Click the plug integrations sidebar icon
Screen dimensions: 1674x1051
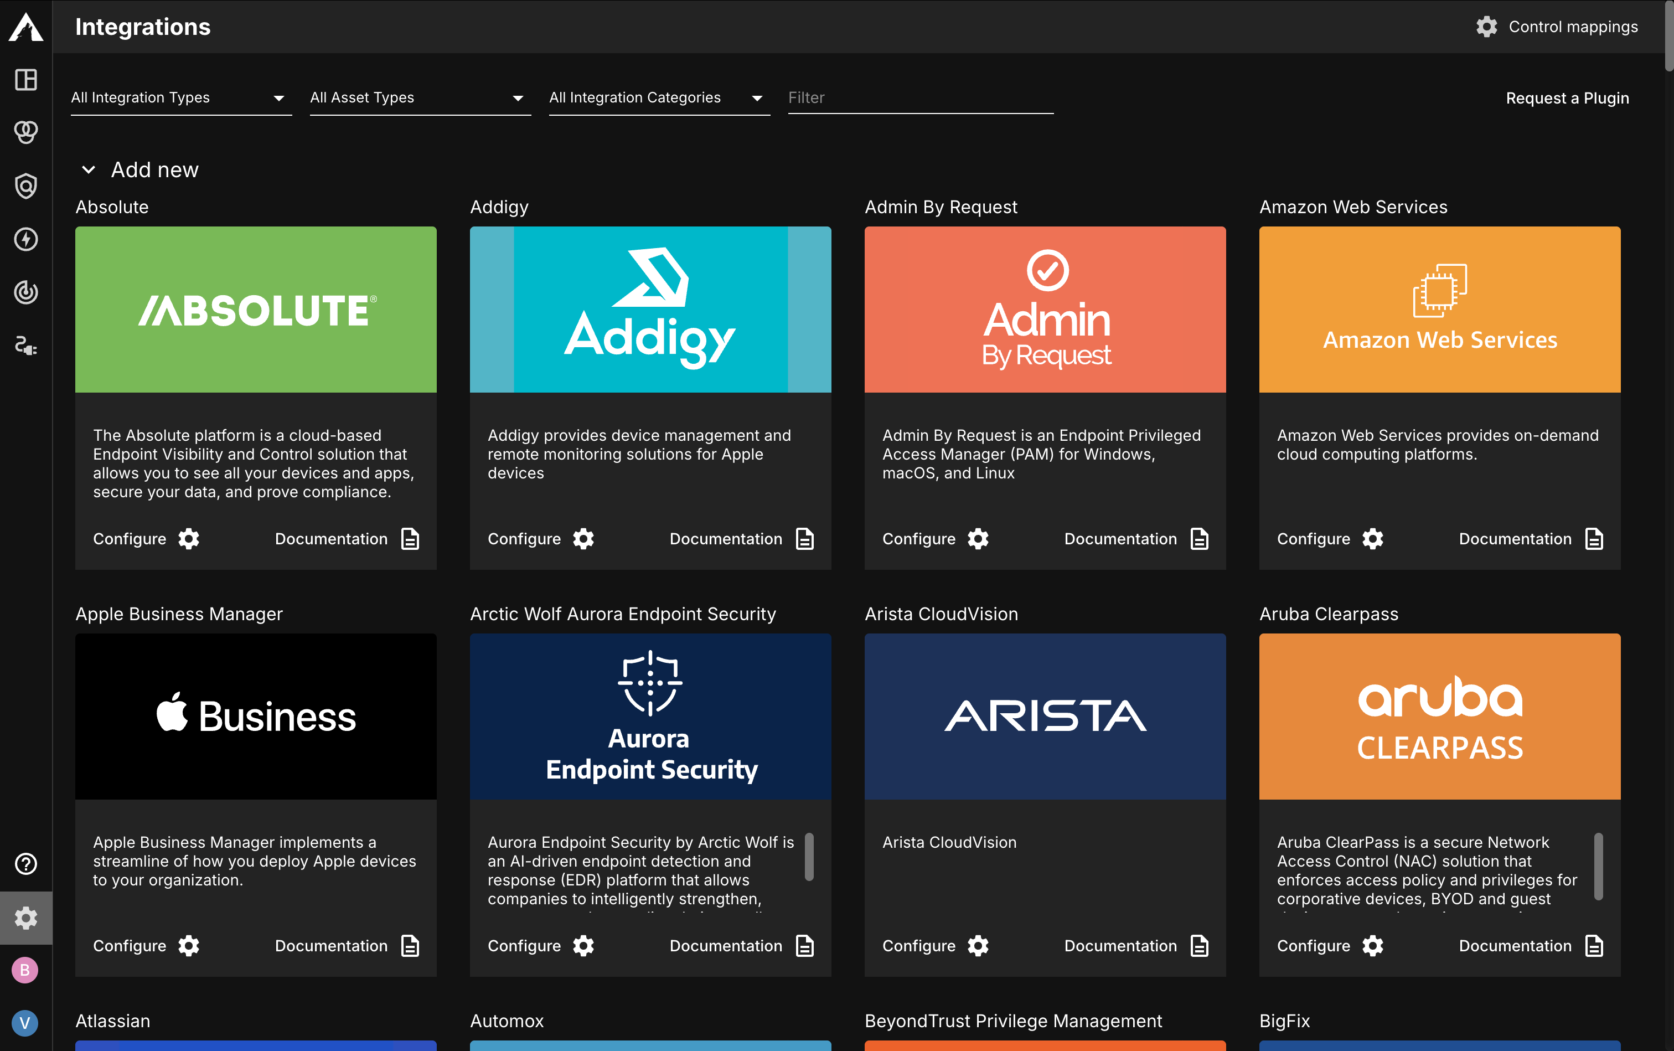[25, 346]
